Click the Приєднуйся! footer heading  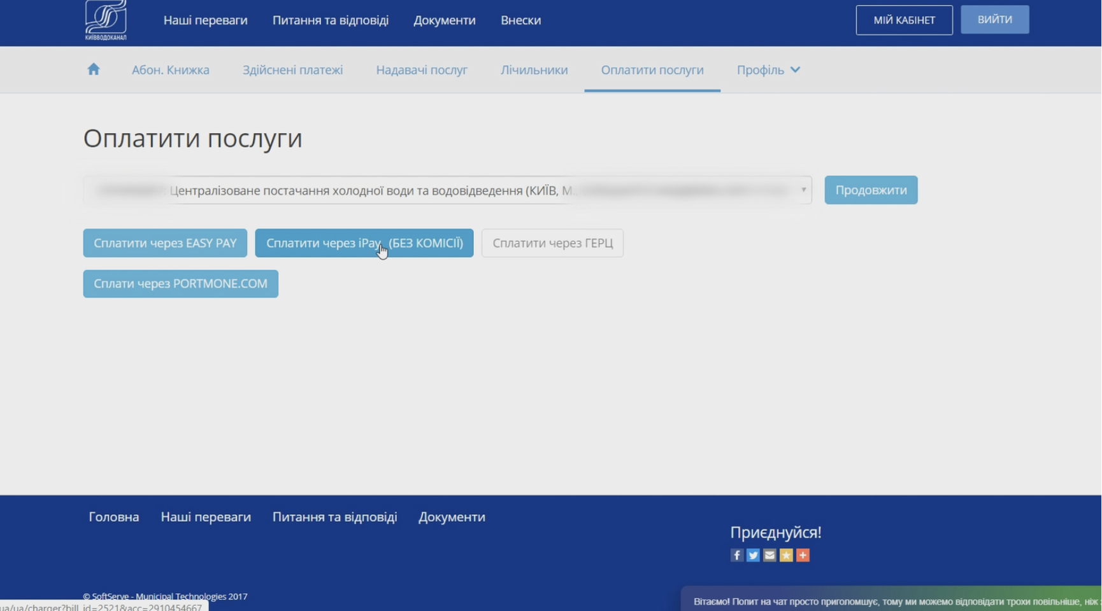coord(776,533)
